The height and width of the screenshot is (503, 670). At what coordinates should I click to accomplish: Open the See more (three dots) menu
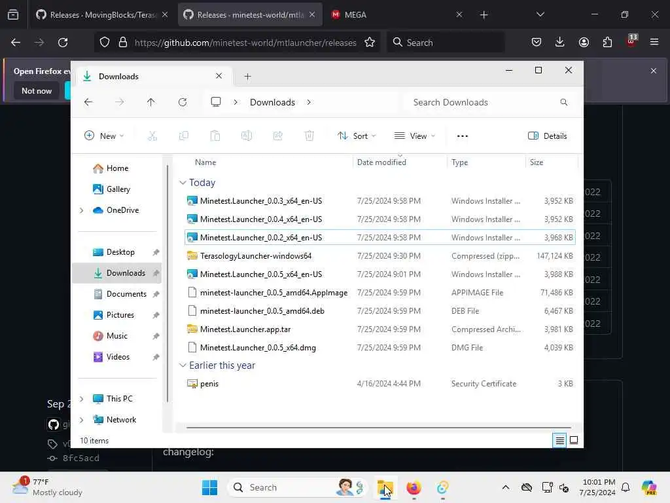point(463,136)
